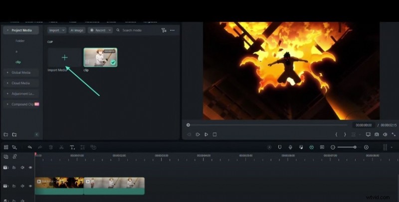Toggle the auto ripple link icon
Screen dimensions: 399x202
pos(15,157)
